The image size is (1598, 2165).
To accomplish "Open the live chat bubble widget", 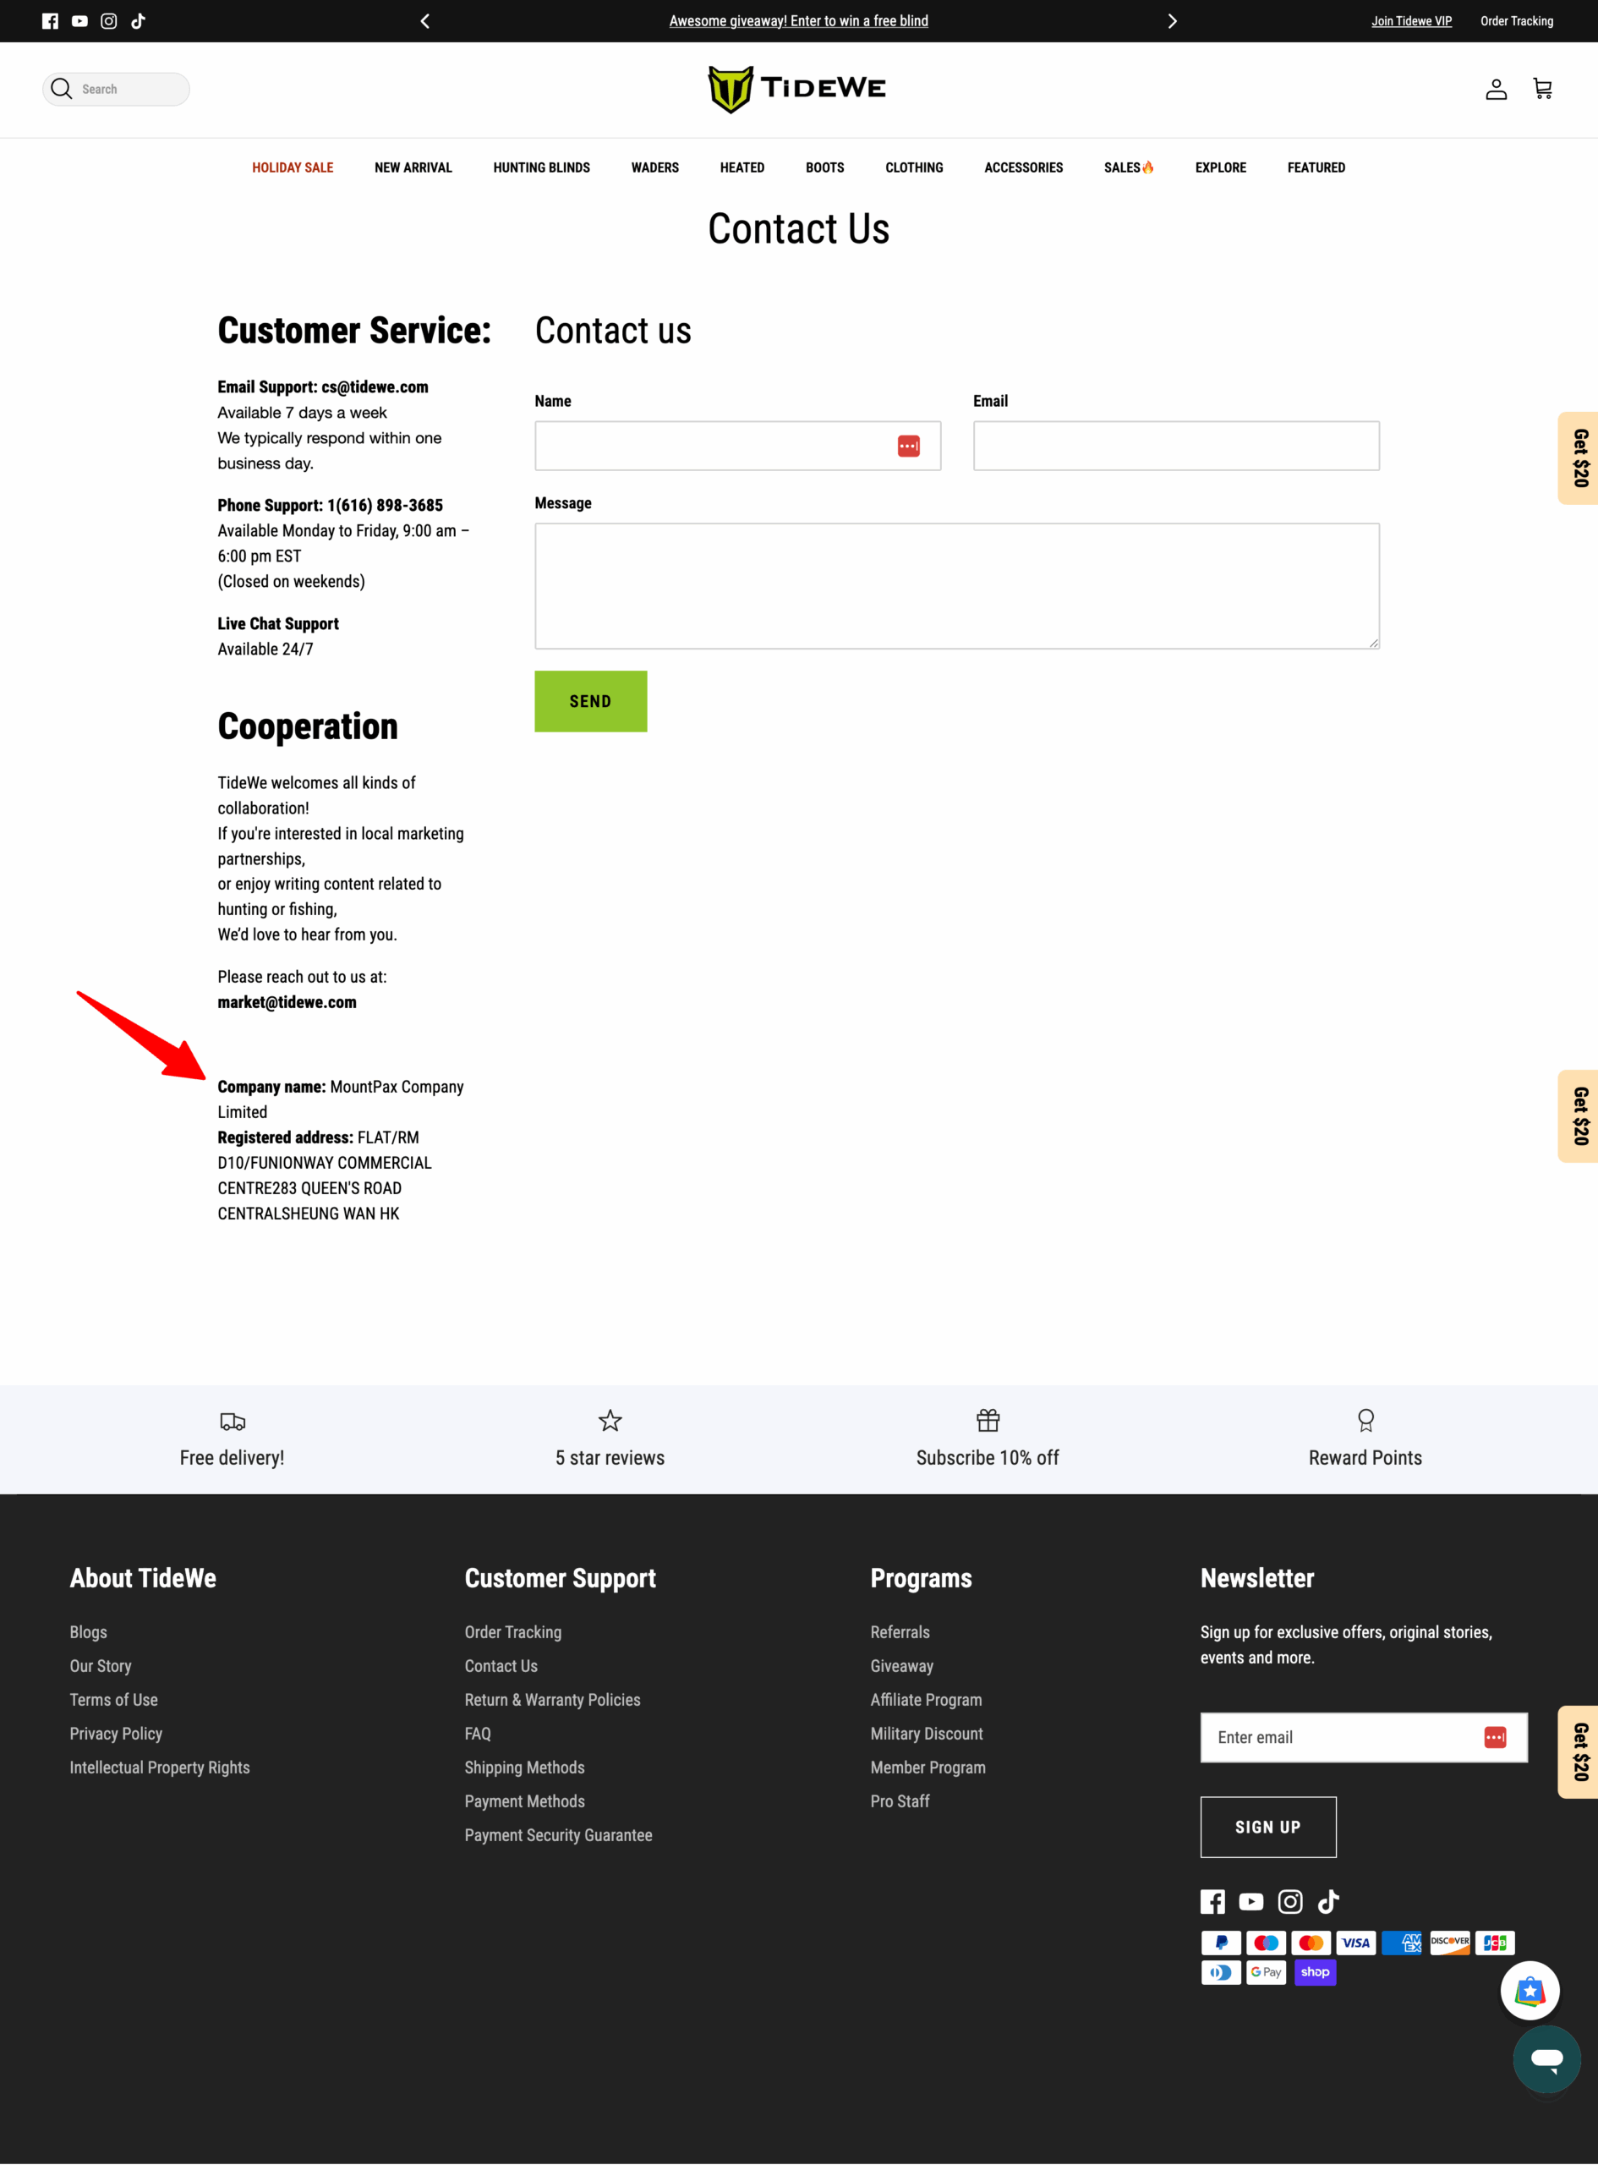I will 1546,2058.
